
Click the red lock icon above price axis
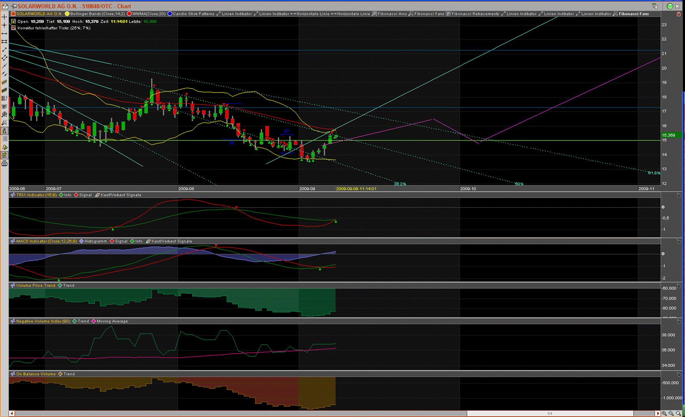coord(678,14)
